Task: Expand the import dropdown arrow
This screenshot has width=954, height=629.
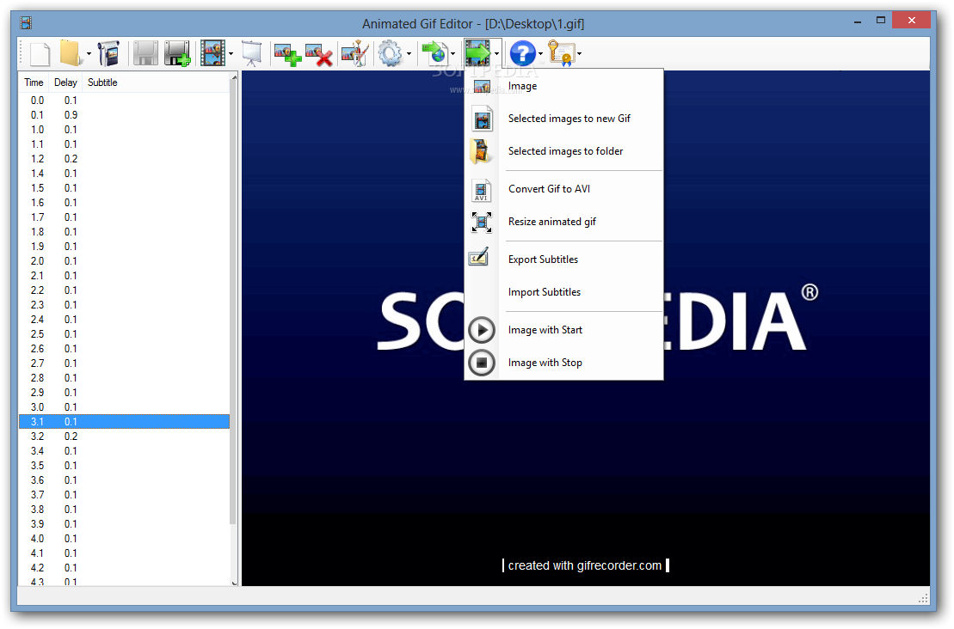Action: point(452,53)
